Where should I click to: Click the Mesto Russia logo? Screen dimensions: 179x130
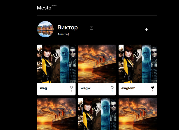click(x=47, y=8)
